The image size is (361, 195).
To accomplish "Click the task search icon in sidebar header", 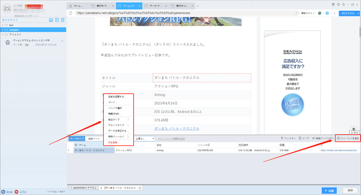I will click(63, 20).
